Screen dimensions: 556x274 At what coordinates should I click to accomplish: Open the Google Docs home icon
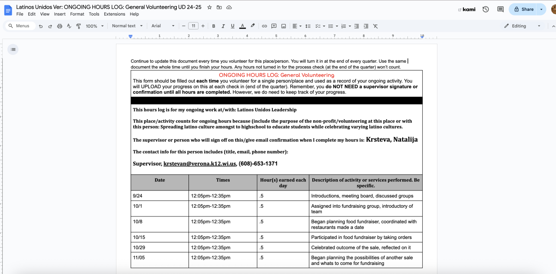point(8,10)
